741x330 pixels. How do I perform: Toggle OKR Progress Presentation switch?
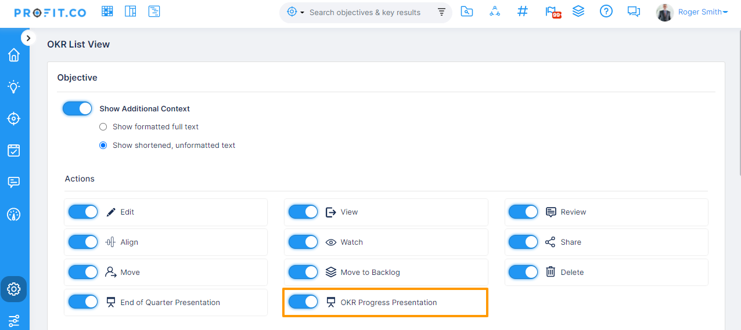click(x=303, y=302)
